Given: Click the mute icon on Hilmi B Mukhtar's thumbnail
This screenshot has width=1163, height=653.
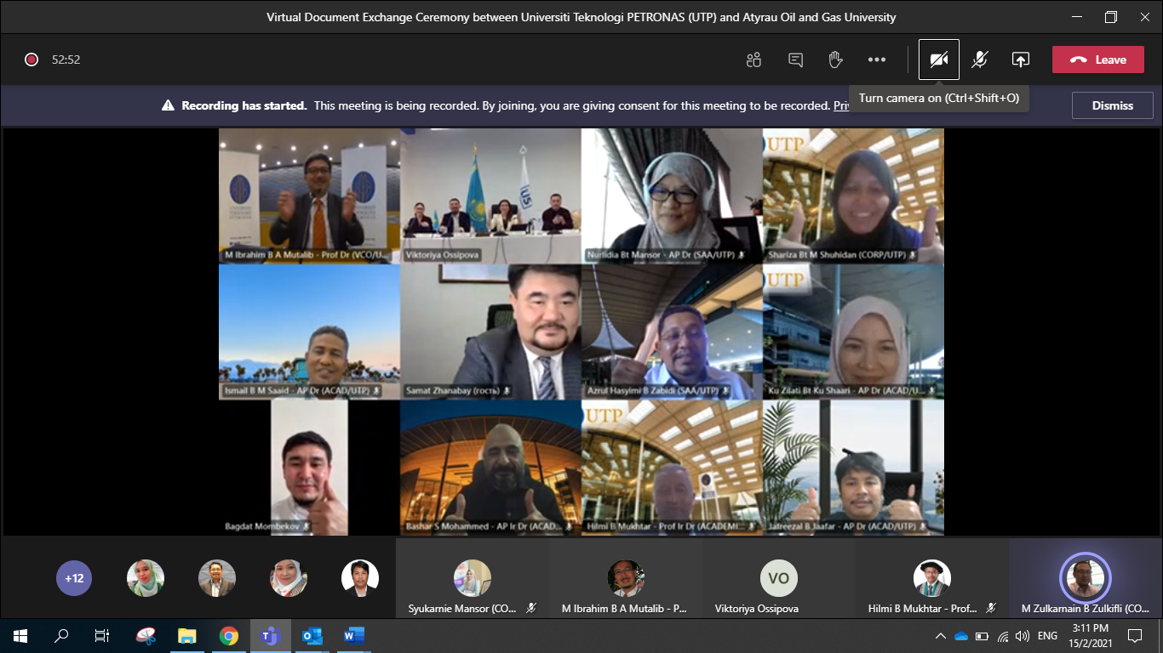Looking at the screenshot, I should pos(990,609).
